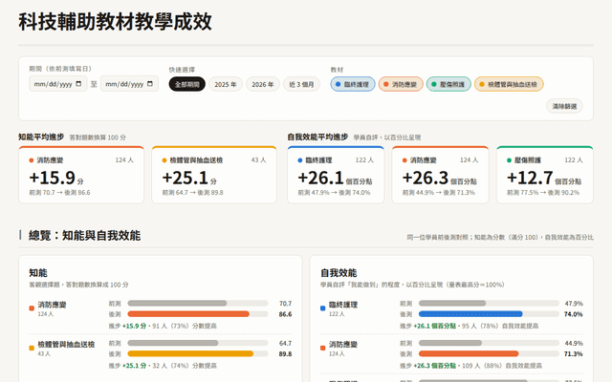Open the 壓傷照護 +12.7 個百分點 card
This screenshot has height=382, width=612.
coord(545,175)
